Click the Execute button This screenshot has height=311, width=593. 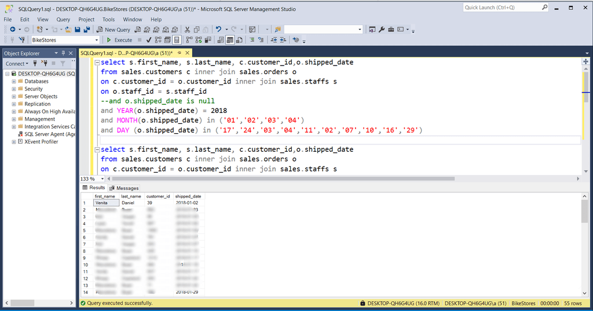click(x=119, y=40)
